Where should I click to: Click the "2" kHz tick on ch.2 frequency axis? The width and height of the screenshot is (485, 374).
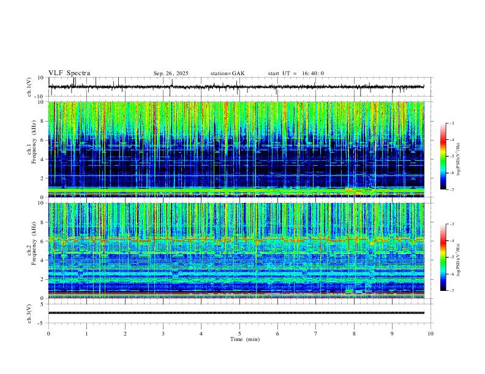tap(42, 279)
